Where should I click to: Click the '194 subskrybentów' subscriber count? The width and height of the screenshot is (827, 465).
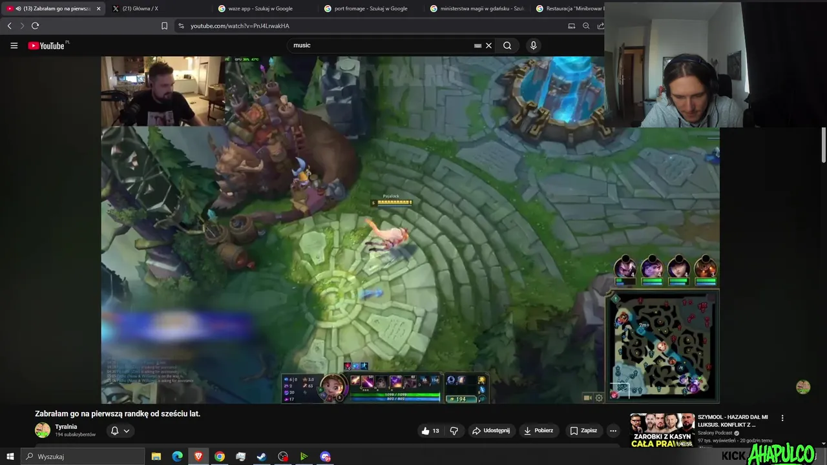tap(75, 435)
